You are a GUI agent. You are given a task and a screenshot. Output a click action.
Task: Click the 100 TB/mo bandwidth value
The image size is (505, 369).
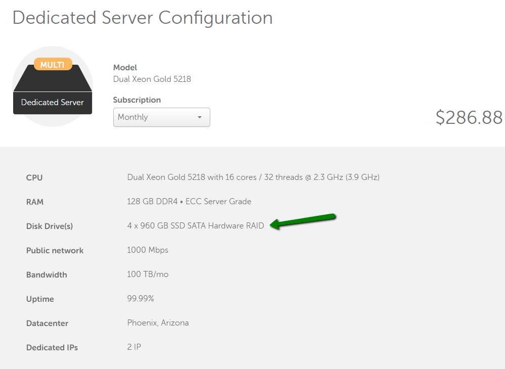148,274
